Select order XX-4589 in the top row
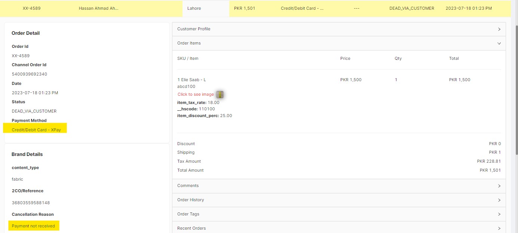The image size is (518, 233). (31, 8)
